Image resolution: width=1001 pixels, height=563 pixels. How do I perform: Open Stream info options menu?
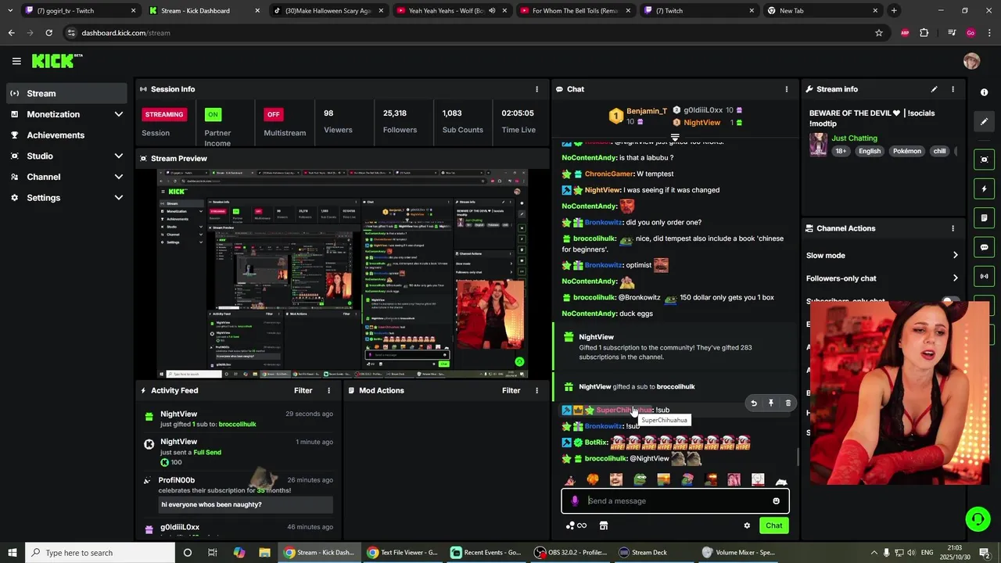953,89
